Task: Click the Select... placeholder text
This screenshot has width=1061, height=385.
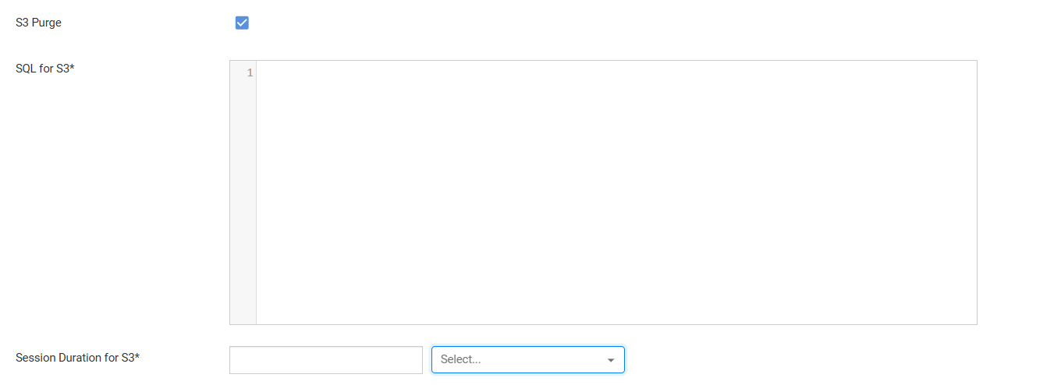Action: coord(460,360)
